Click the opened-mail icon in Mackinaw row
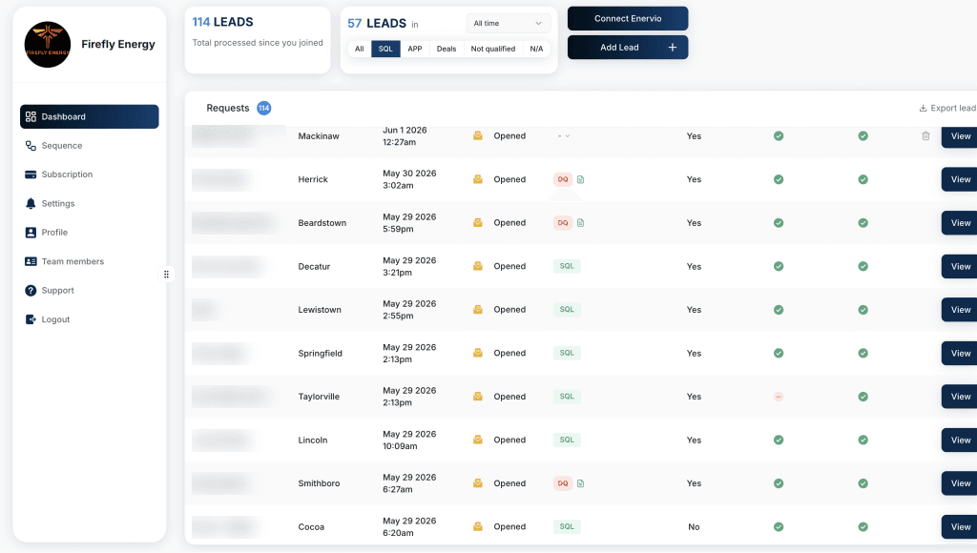The height and width of the screenshot is (553, 977). (478, 135)
